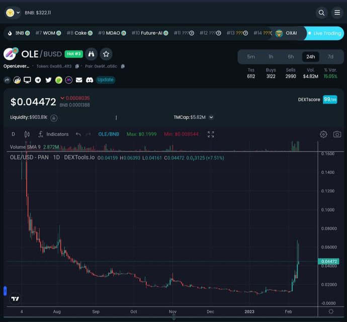Click the 2023 label on time axis

point(249,312)
